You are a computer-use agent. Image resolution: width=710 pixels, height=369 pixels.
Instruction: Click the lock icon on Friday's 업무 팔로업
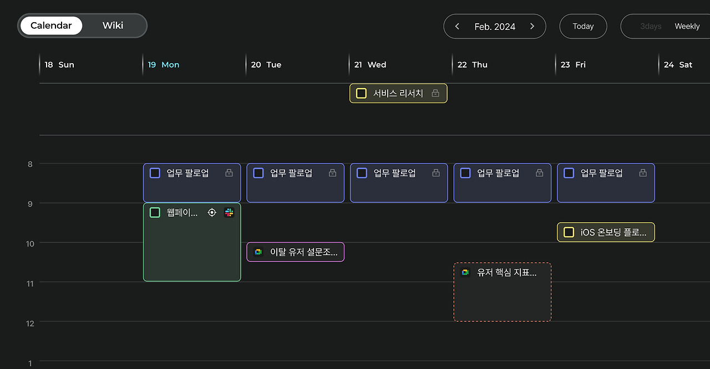pos(643,173)
